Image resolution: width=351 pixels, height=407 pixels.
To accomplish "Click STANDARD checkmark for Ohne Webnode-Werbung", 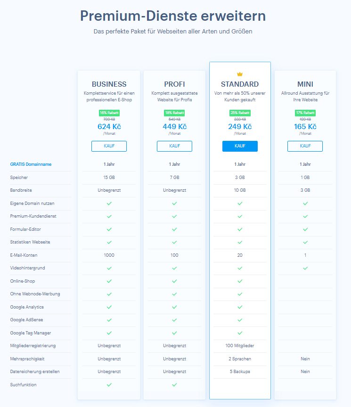I will (240, 294).
